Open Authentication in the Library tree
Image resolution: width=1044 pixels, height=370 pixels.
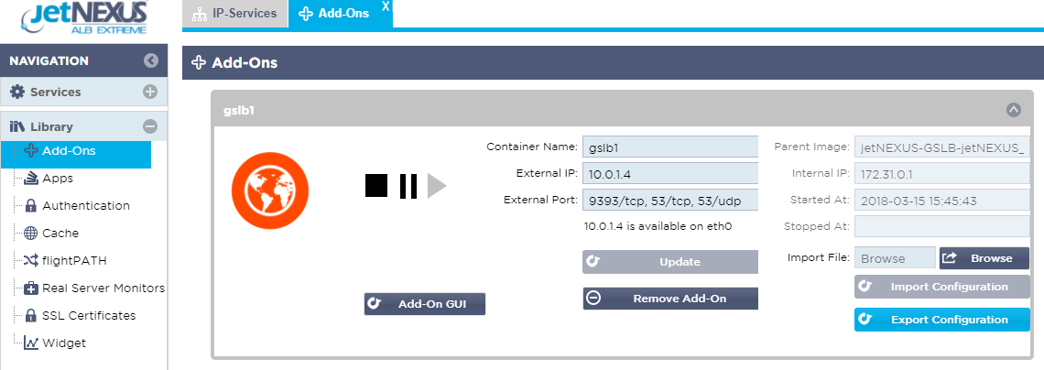click(x=86, y=206)
